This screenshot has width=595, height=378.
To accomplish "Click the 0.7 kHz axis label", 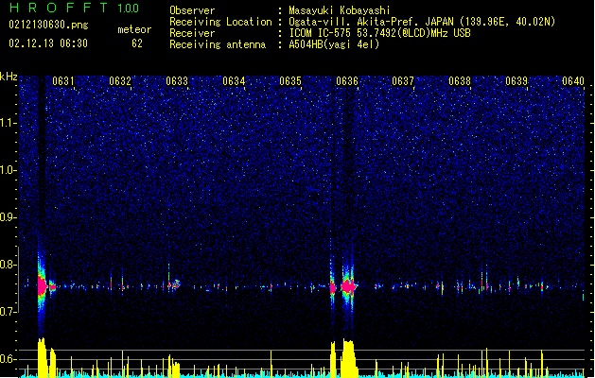I will click(x=9, y=312).
